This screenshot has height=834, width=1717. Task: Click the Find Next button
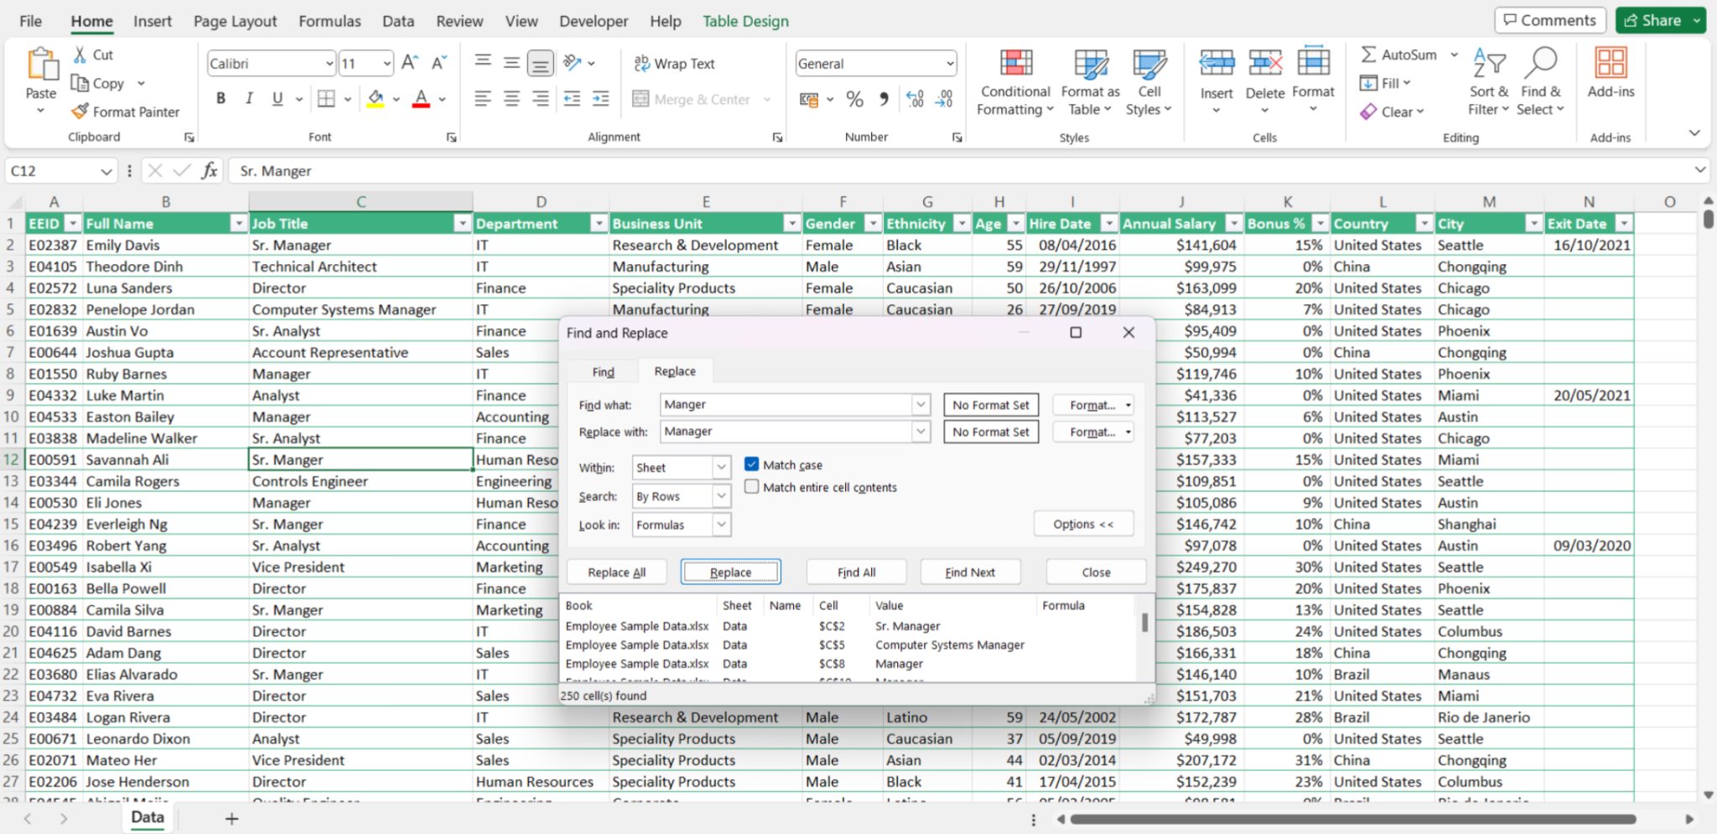click(969, 571)
